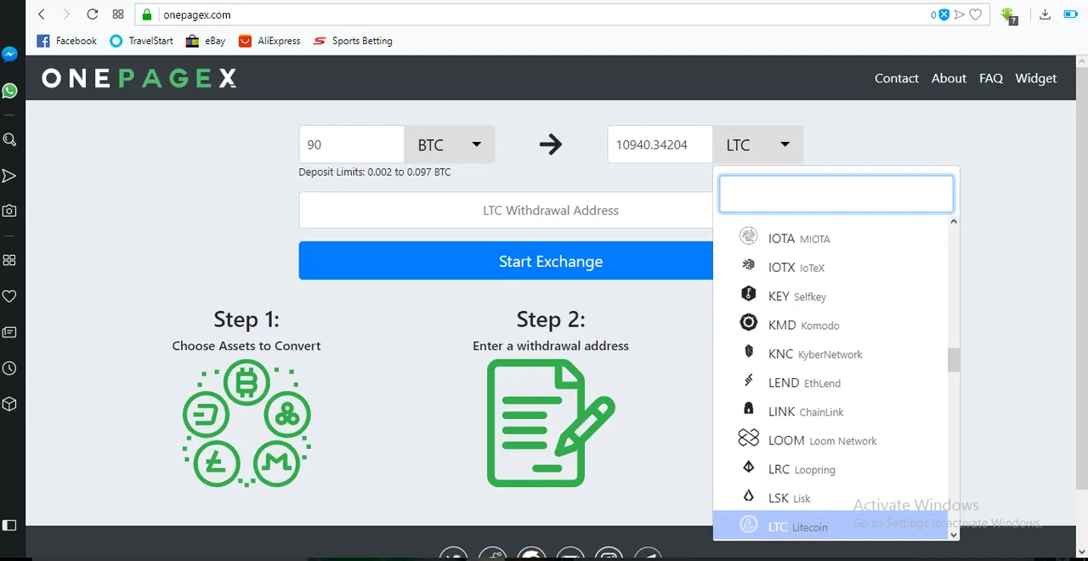The image size is (1088, 561).
Task: Open the FAQ menu item
Action: click(991, 78)
